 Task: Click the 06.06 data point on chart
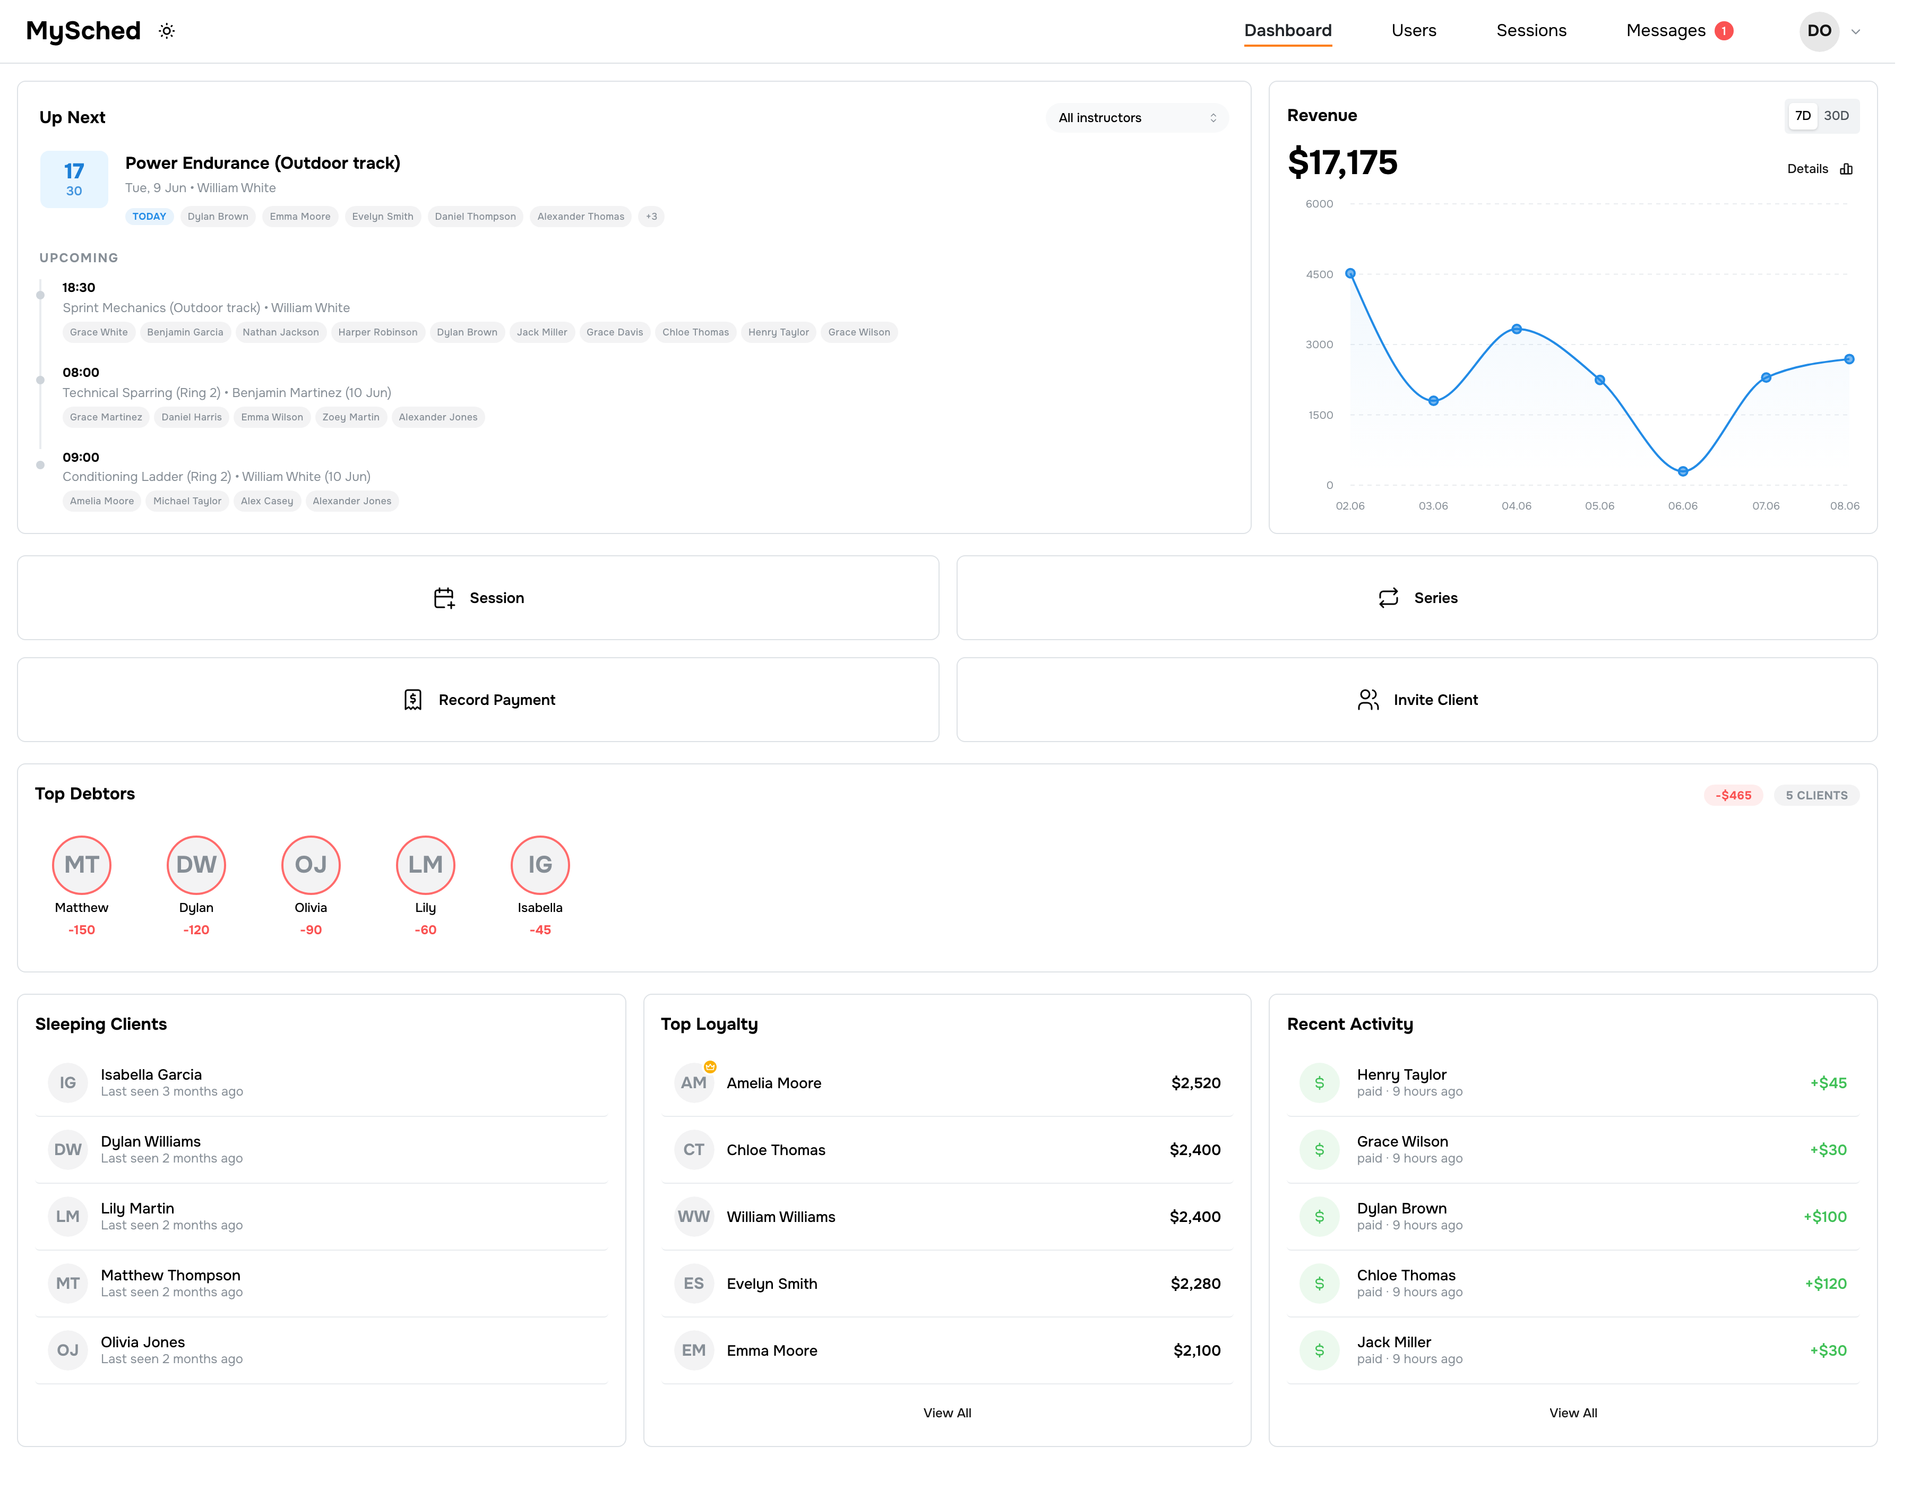tap(1697, 476)
